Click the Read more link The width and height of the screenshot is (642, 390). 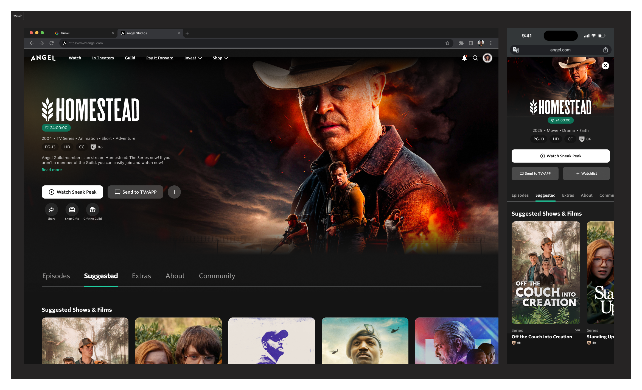tap(52, 170)
